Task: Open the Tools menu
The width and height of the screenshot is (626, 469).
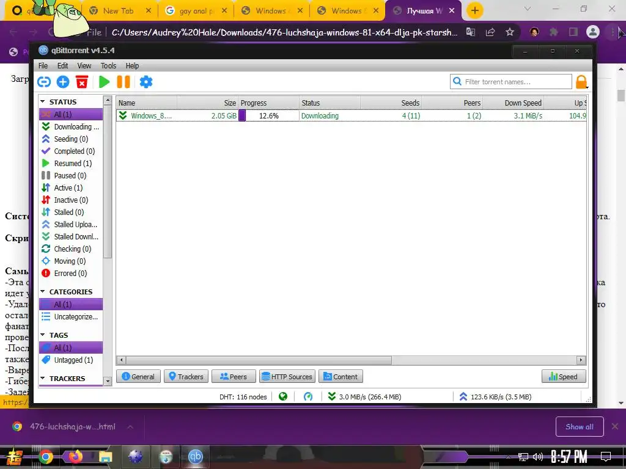Action: 108,66
